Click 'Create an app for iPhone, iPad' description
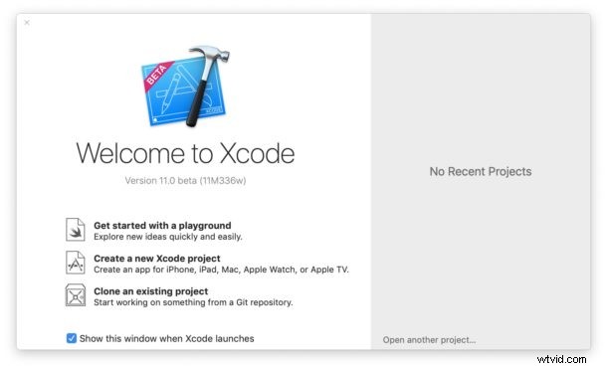The image size is (607, 369). pyautogui.click(x=221, y=270)
